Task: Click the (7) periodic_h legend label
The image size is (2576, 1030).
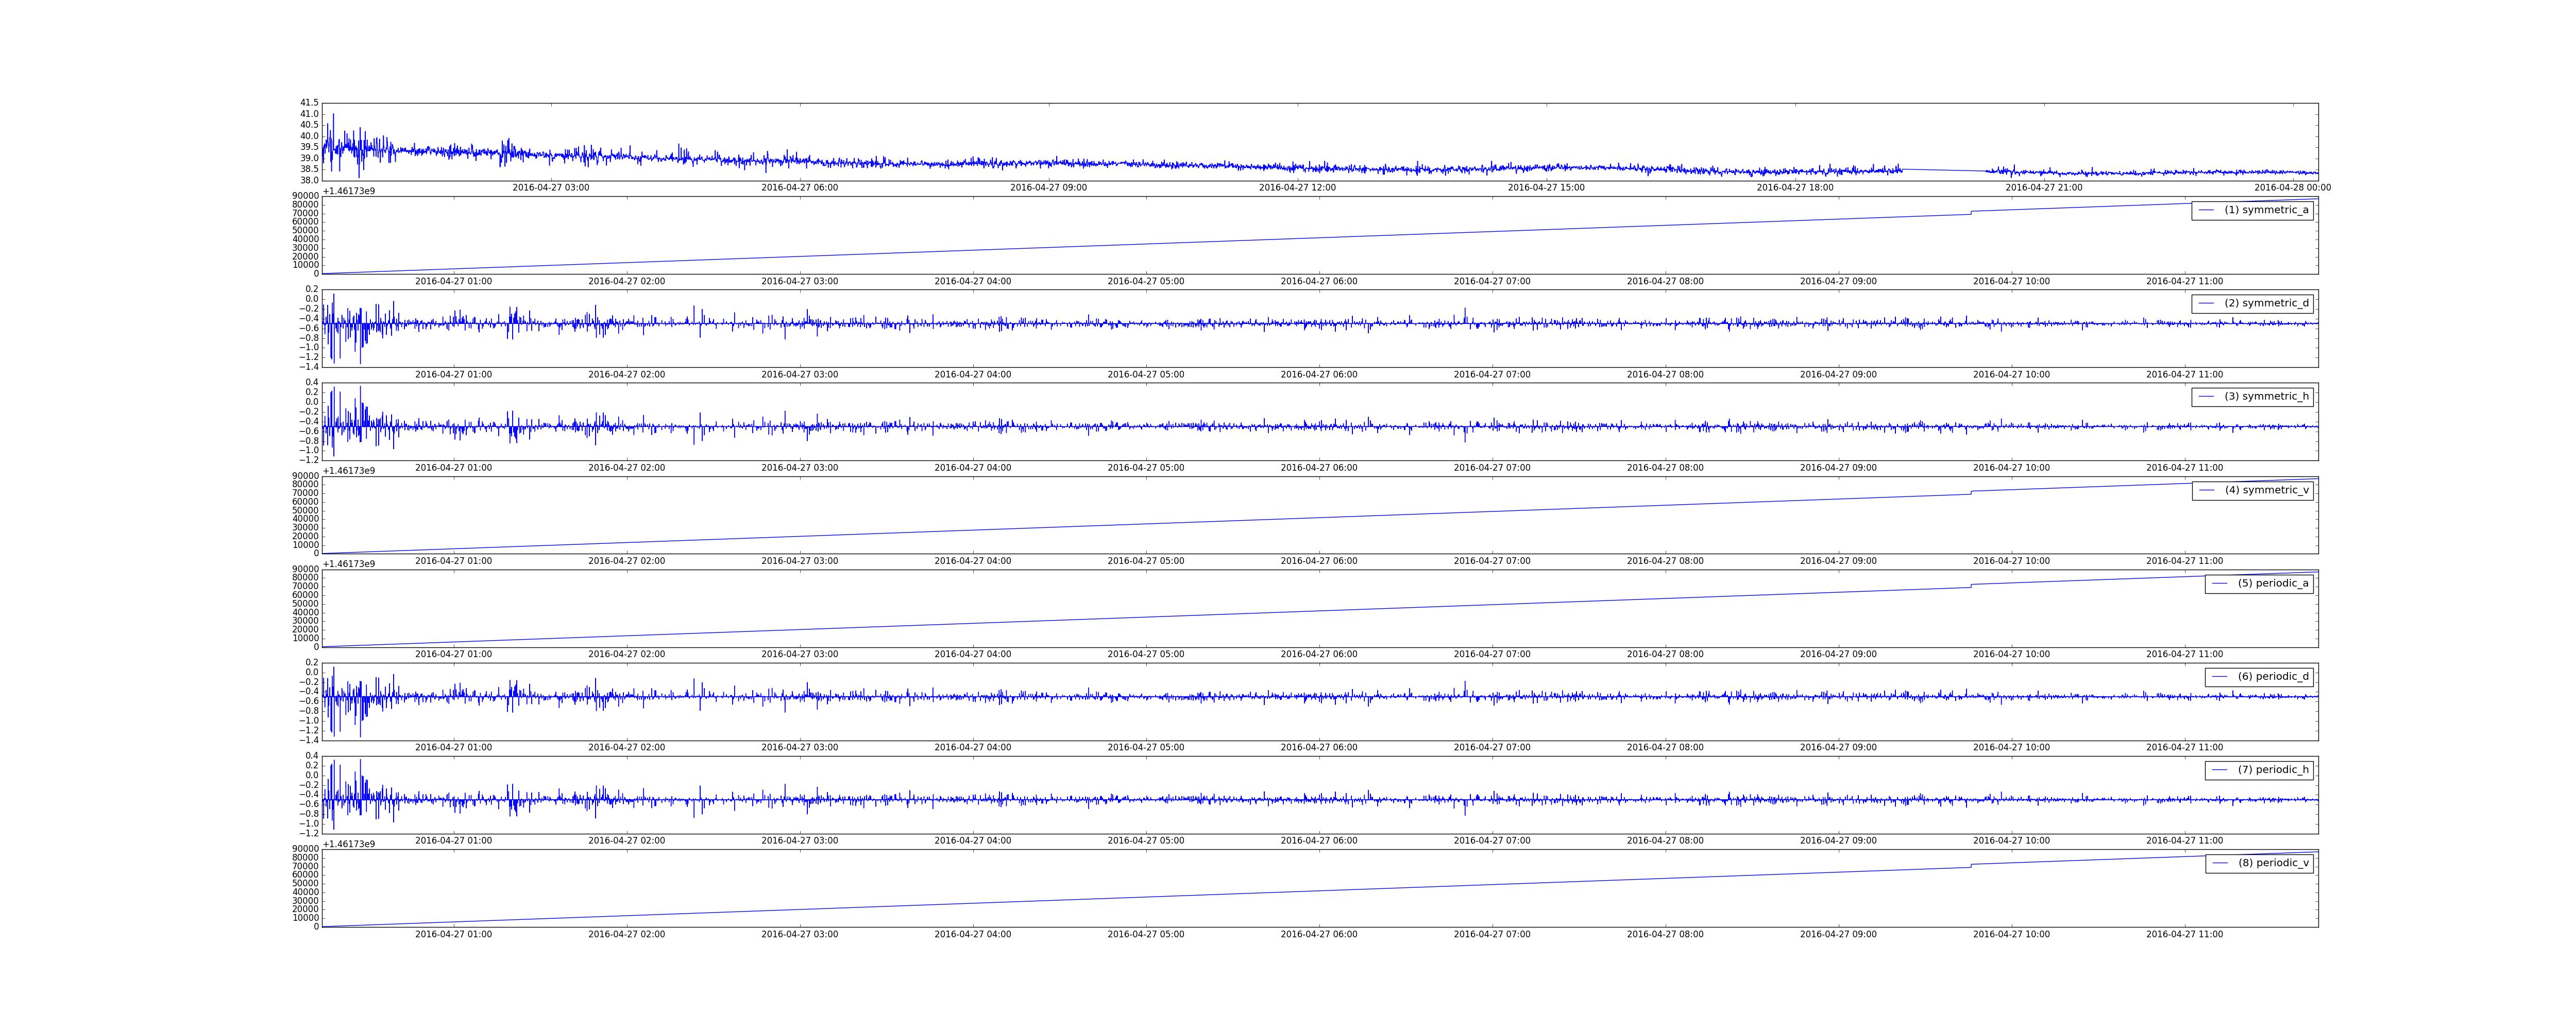Action: pyautogui.click(x=2273, y=770)
